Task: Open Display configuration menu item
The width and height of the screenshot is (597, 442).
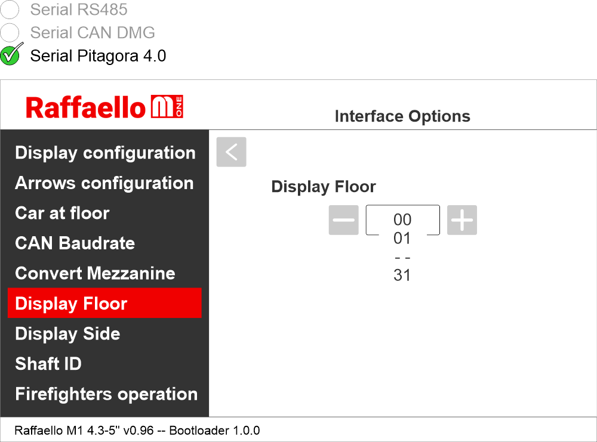Action: (x=105, y=153)
